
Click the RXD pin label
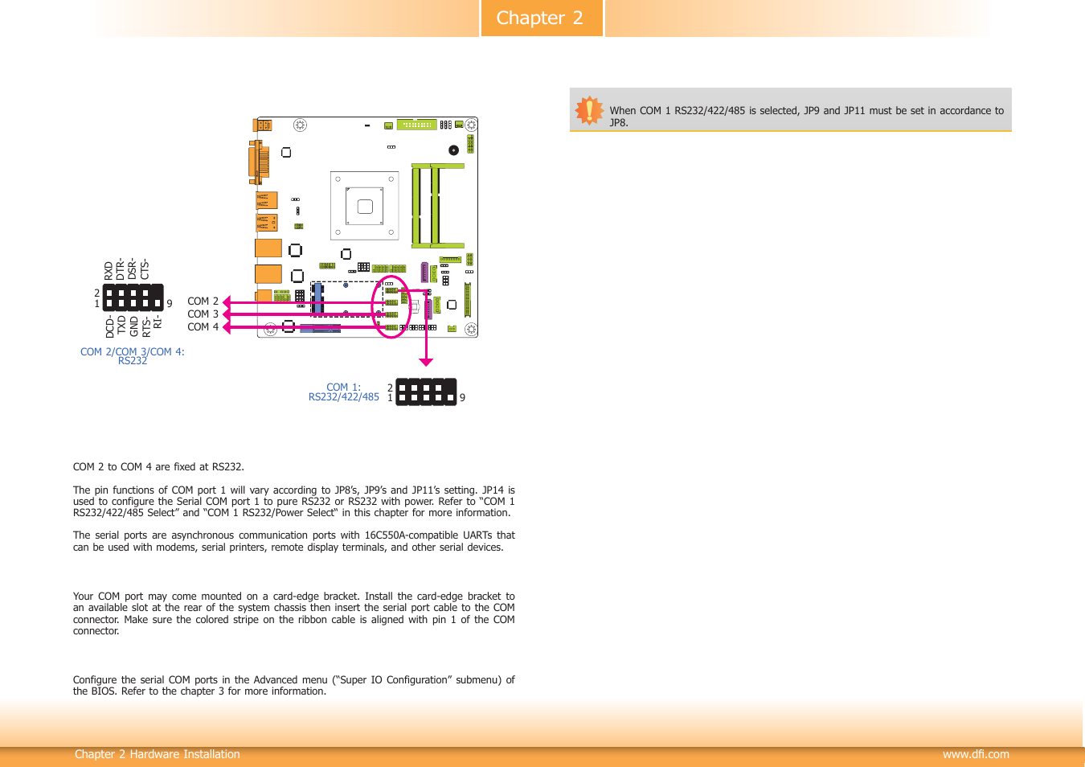pyautogui.click(x=109, y=271)
